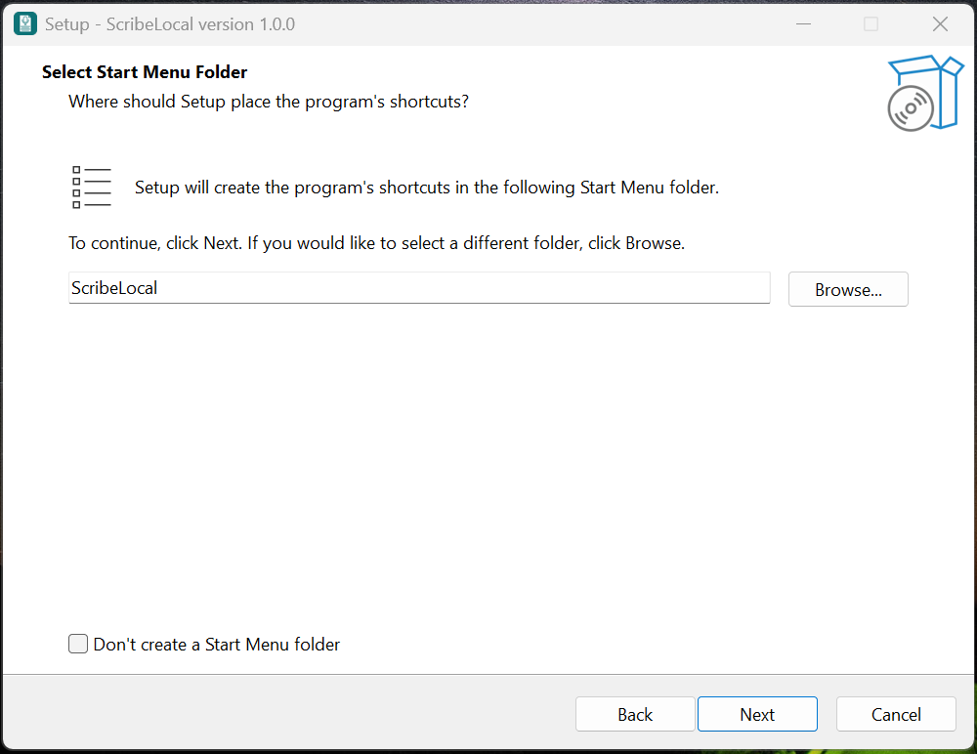The width and height of the screenshot is (977, 754).
Task: Click the bulleted-list glyph beside the shortcuts message
Action: coord(91,186)
